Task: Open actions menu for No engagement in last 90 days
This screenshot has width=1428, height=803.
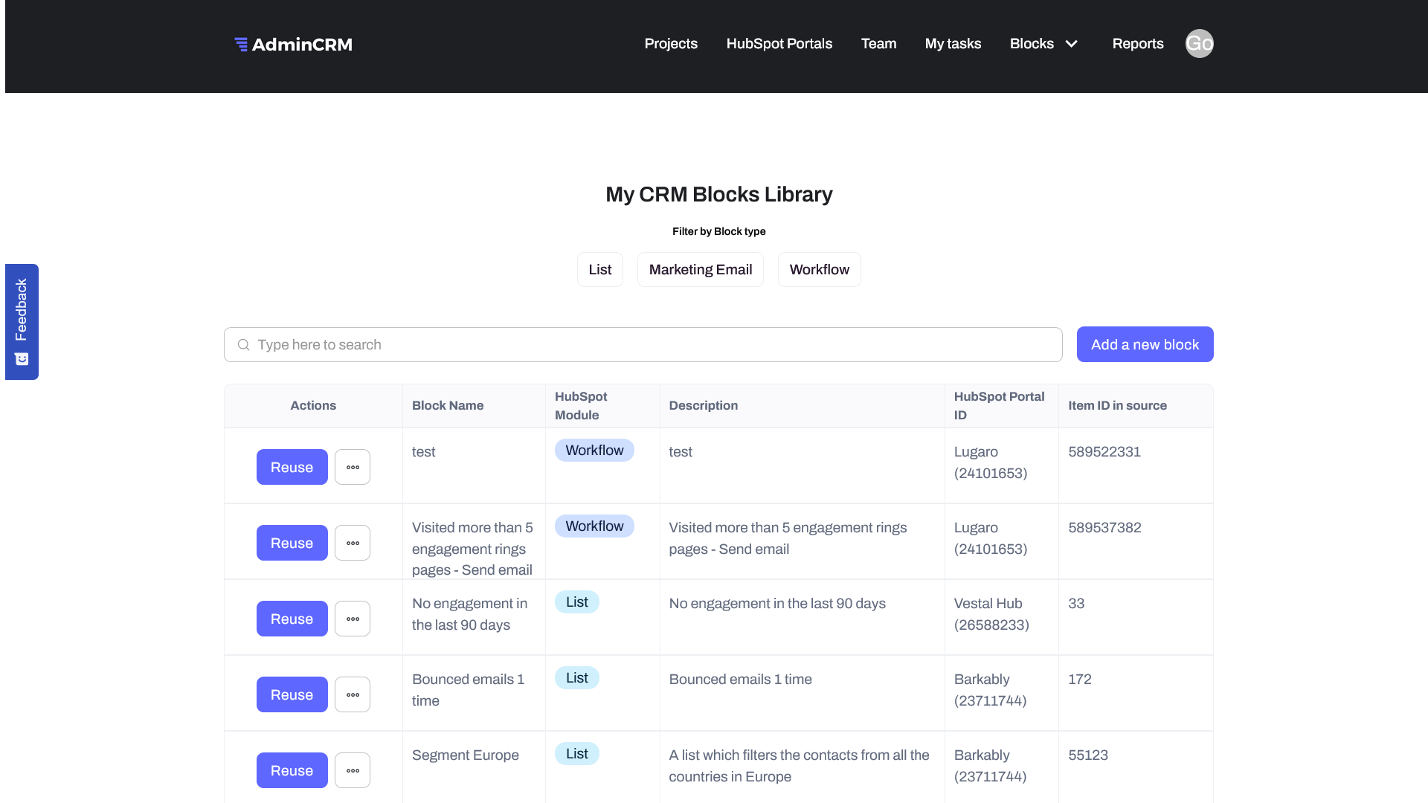Action: click(352, 618)
